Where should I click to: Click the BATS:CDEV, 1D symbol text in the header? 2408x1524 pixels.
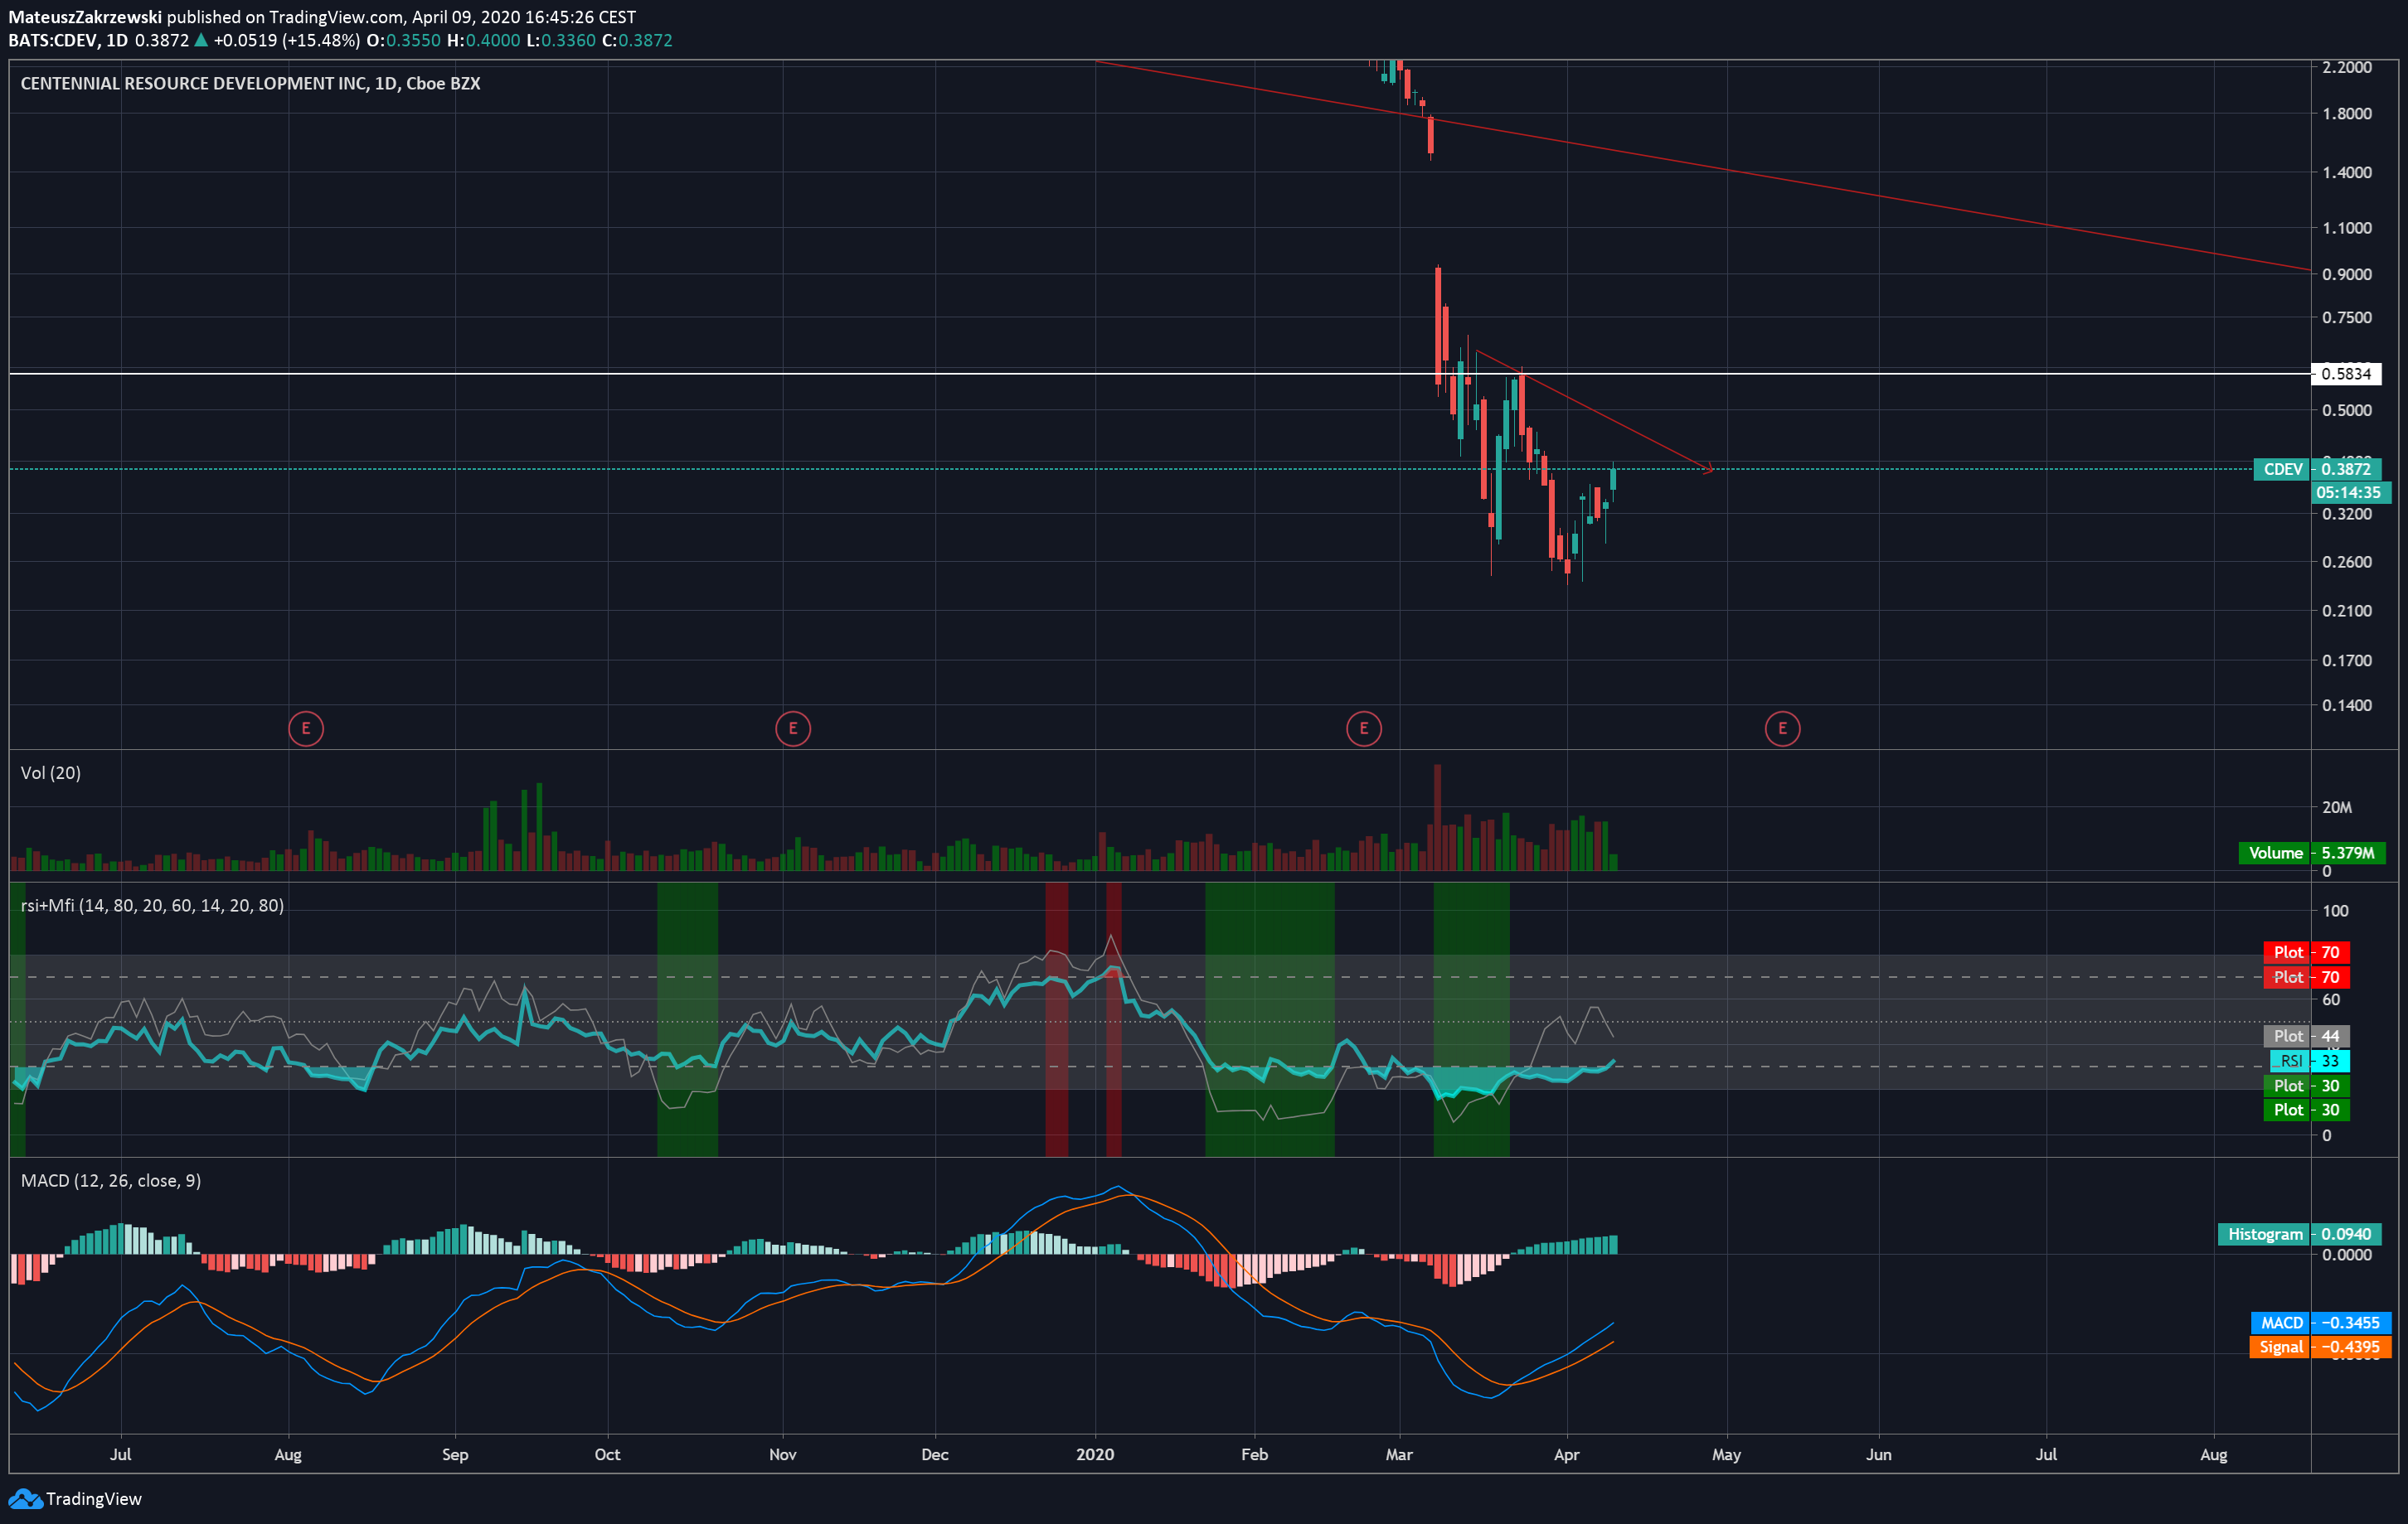[x=68, y=41]
